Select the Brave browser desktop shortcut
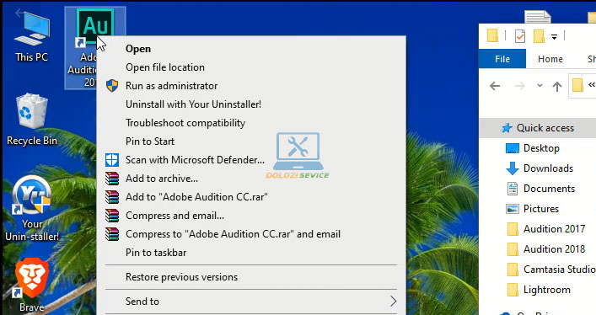The width and height of the screenshot is (596, 315). point(31,286)
